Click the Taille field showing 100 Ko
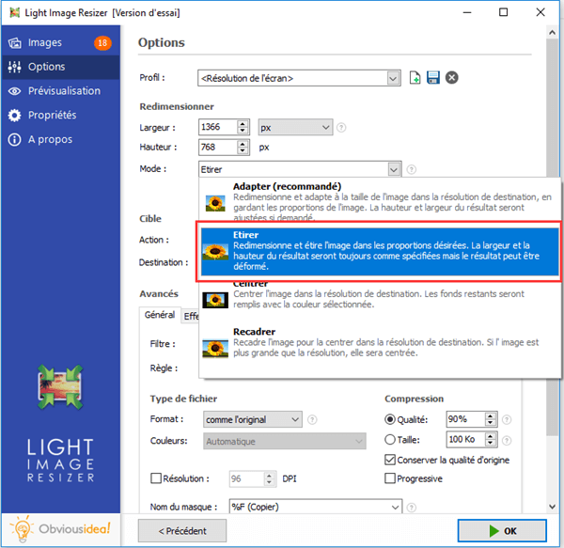564x548 pixels. [465, 440]
